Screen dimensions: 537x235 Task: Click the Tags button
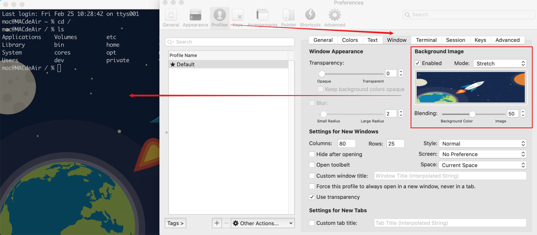click(175, 223)
